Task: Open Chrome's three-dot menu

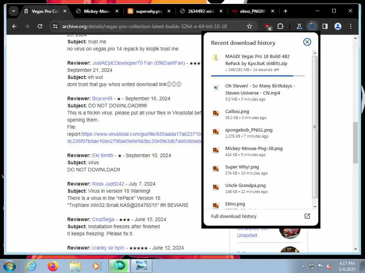Action: pos(351,26)
